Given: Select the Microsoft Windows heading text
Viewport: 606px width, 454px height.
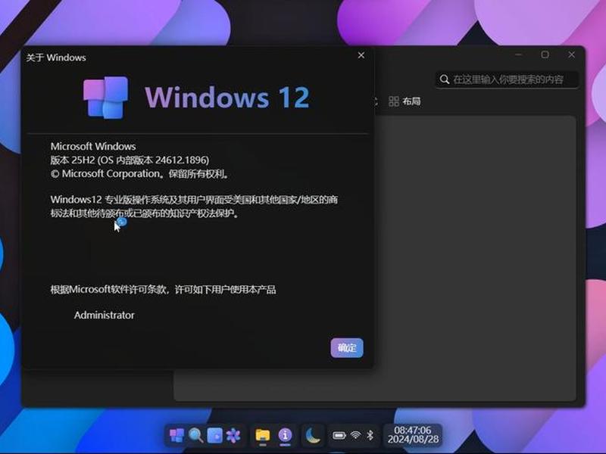Looking at the screenshot, I should (93, 146).
